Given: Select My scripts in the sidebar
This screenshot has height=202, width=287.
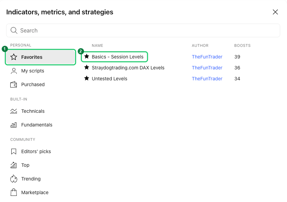Looking at the screenshot, I should click(x=40, y=71).
